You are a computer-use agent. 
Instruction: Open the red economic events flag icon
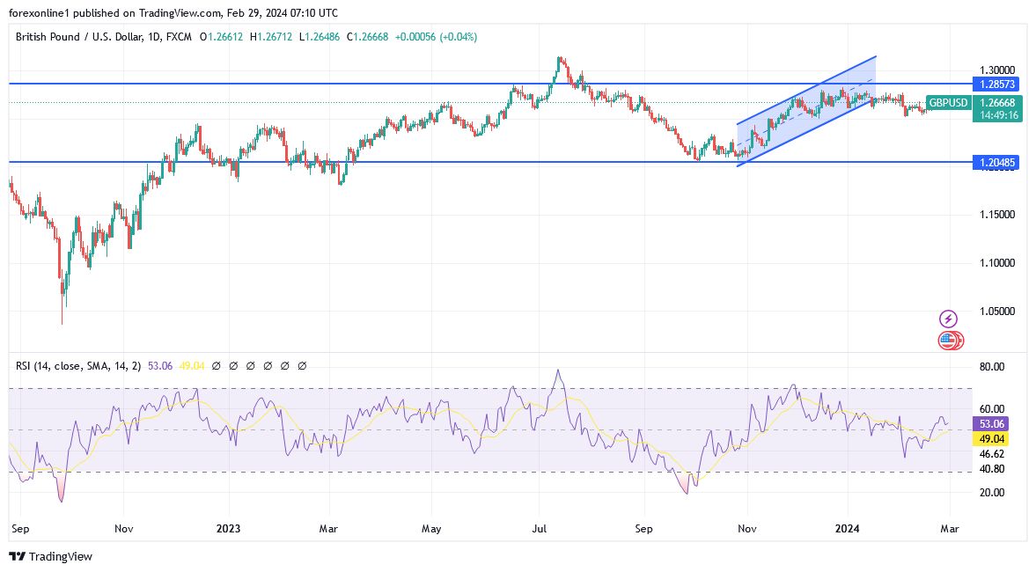point(949,341)
